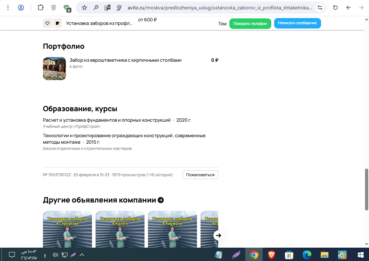Image resolution: width=369 pixels, height=261 pixels.
Task: Open listing Установка заборов в Киржаче
Action: [172, 229]
